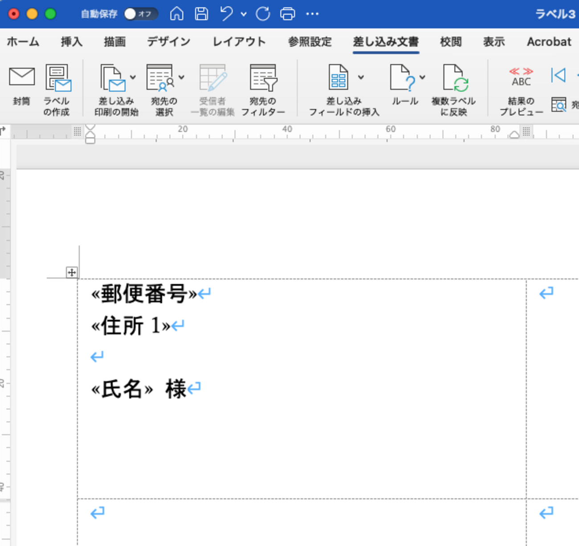Open the undo history dropdown arrow
579x546 pixels.
pyautogui.click(x=244, y=14)
